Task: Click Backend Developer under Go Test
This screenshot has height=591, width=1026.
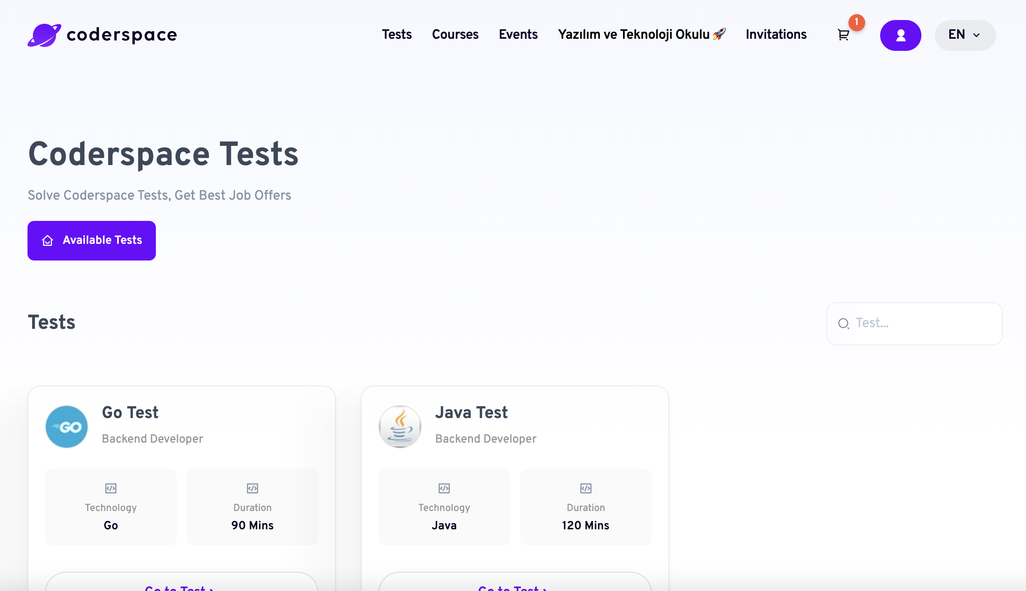Action: 153,439
